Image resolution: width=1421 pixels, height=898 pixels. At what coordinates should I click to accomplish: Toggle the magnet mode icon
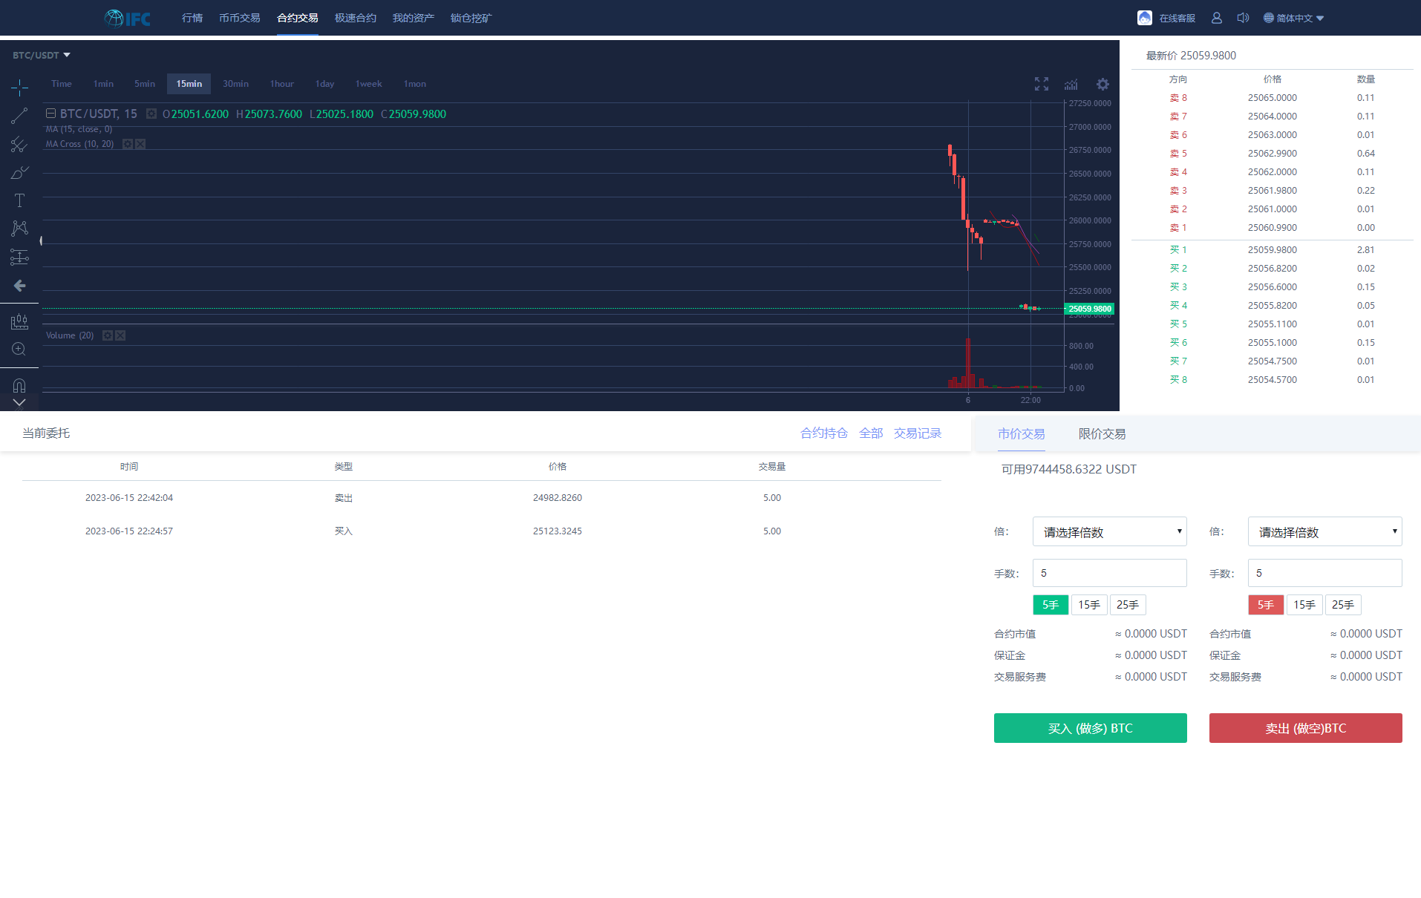pyautogui.click(x=19, y=385)
